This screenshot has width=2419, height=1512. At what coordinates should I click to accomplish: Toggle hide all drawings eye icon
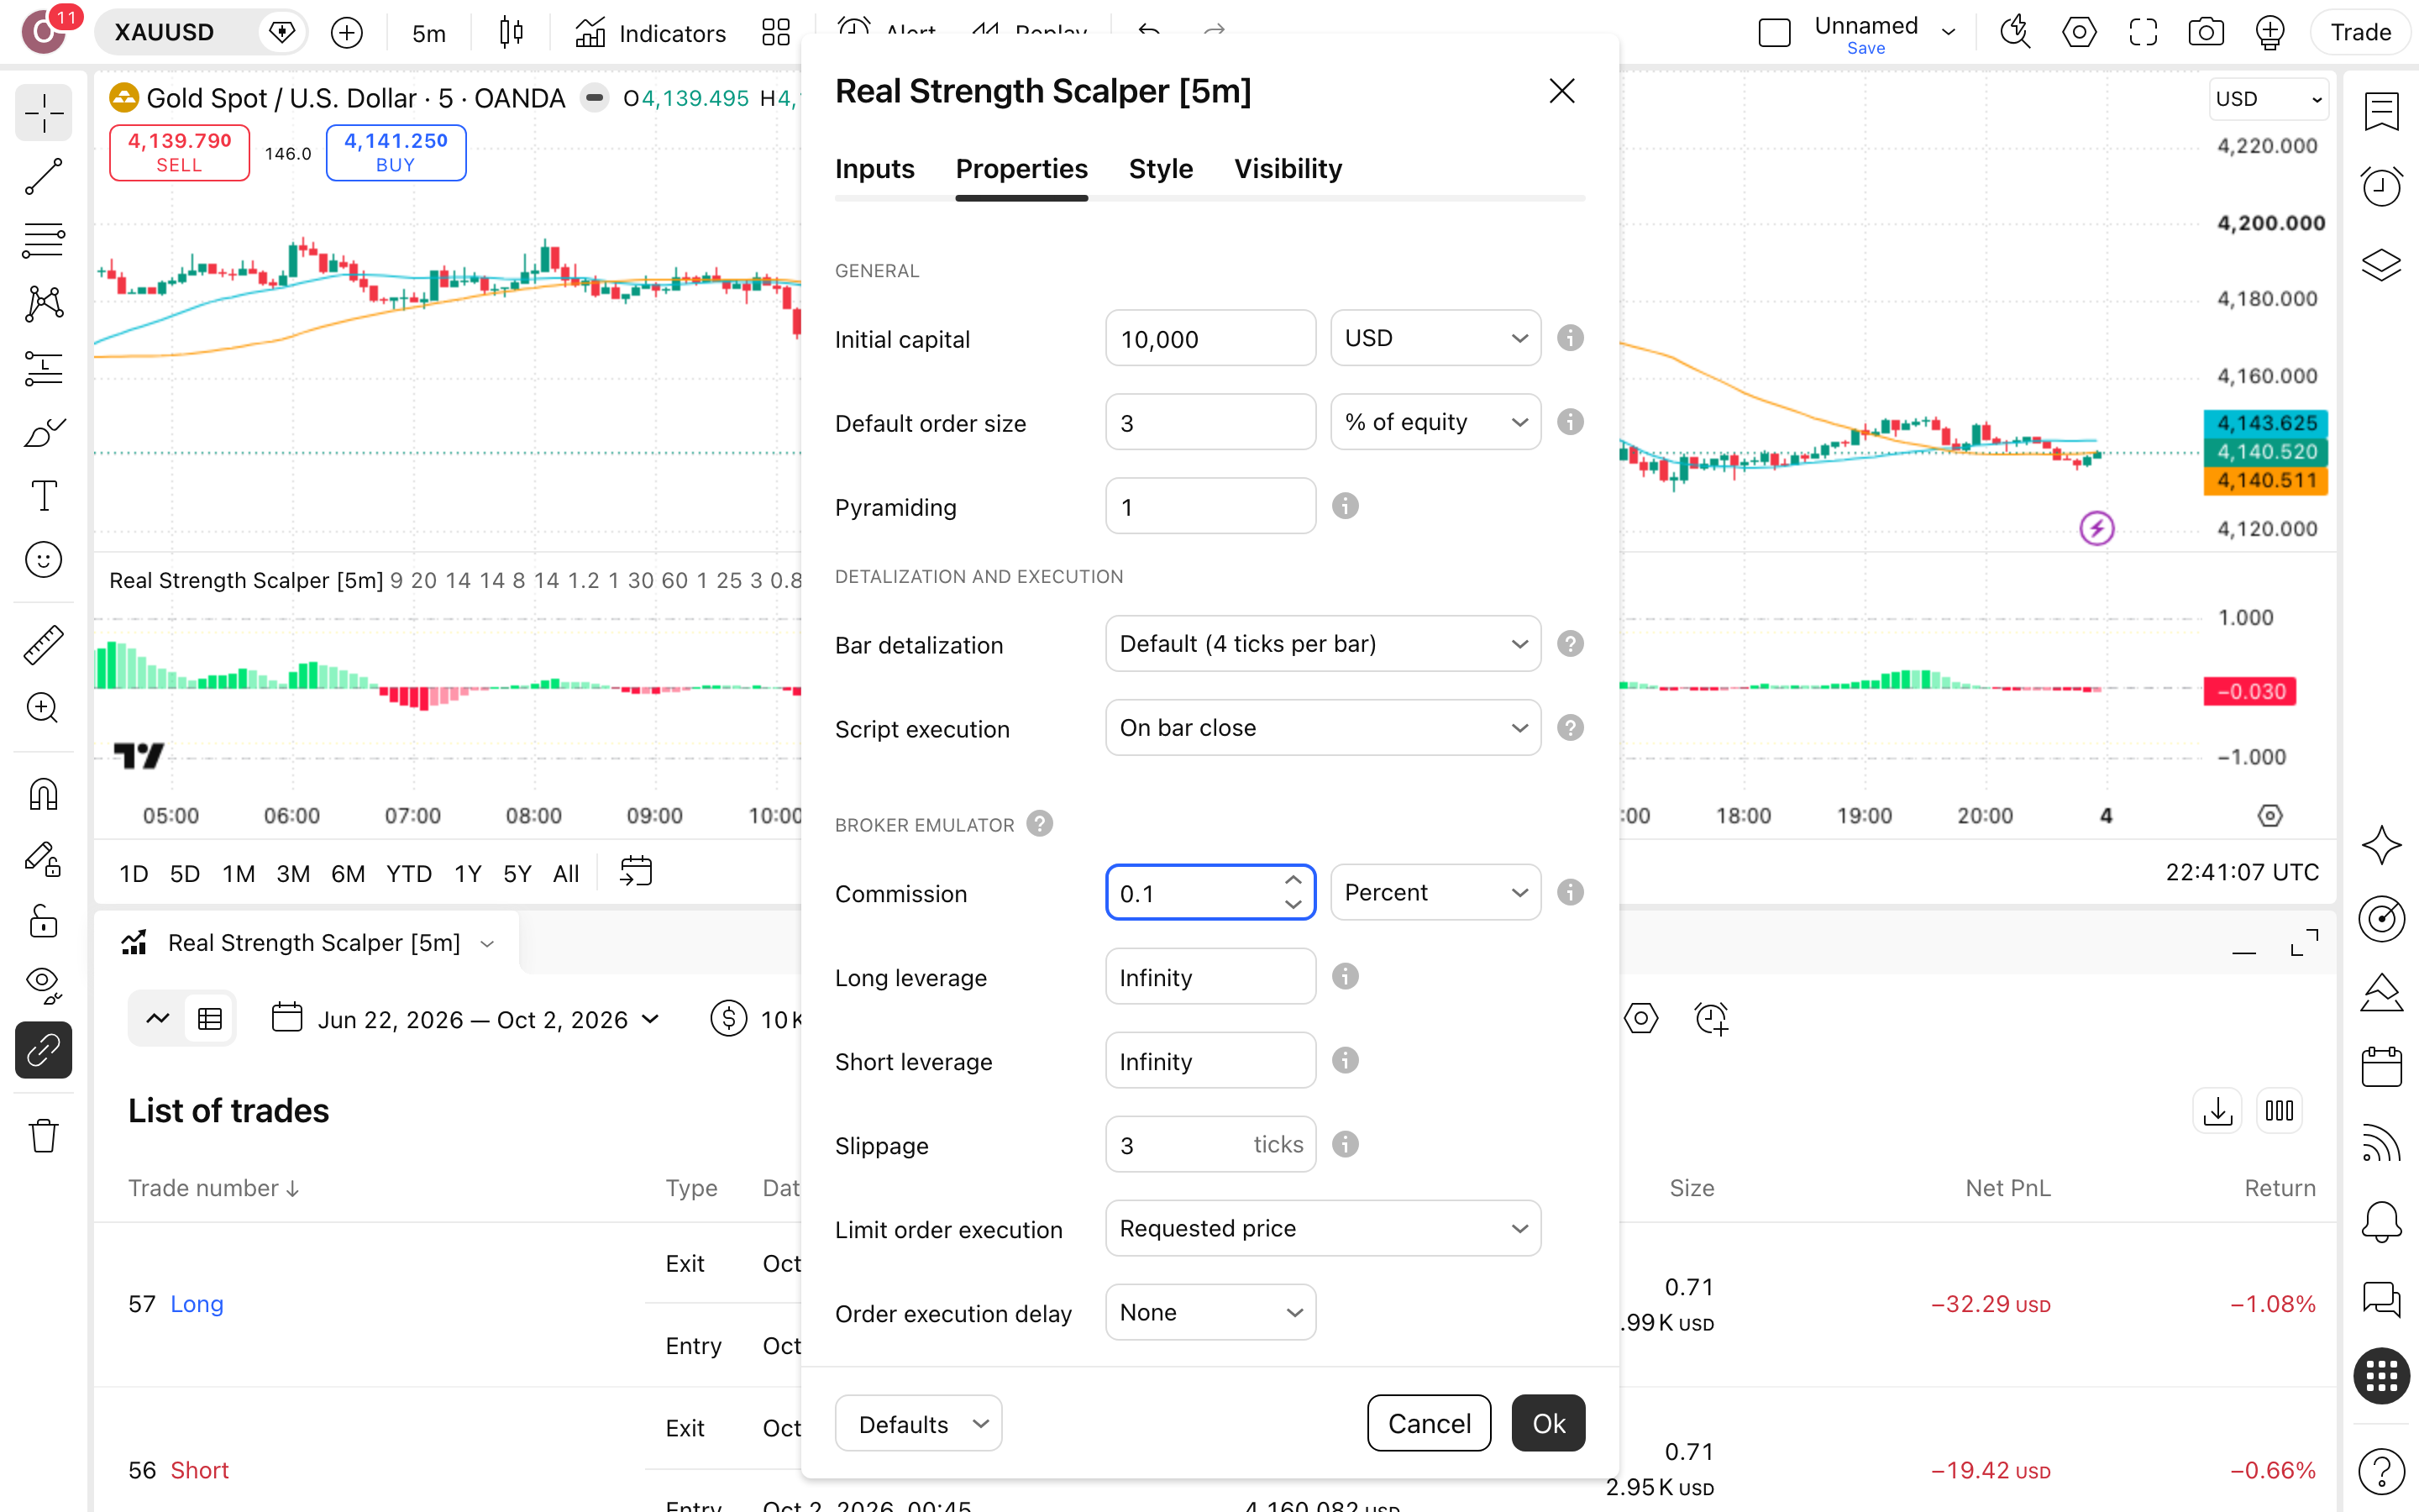point(43,985)
